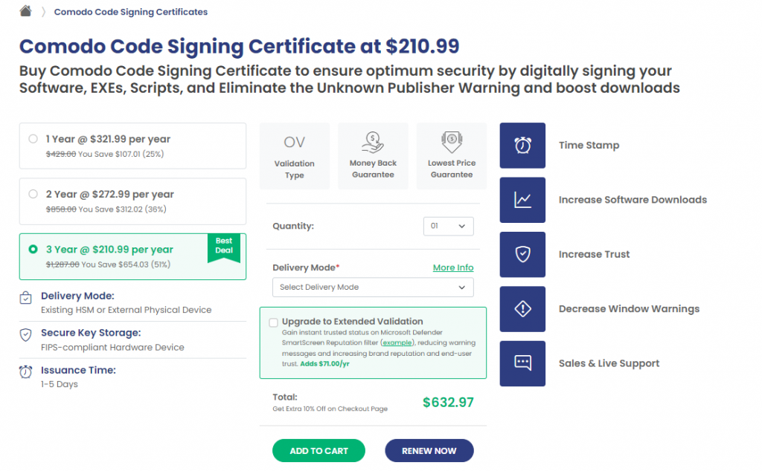This screenshot has height=471, width=762.
Task: Click the Sales & Live Support chat icon
Action: click(x=522, y=363)
